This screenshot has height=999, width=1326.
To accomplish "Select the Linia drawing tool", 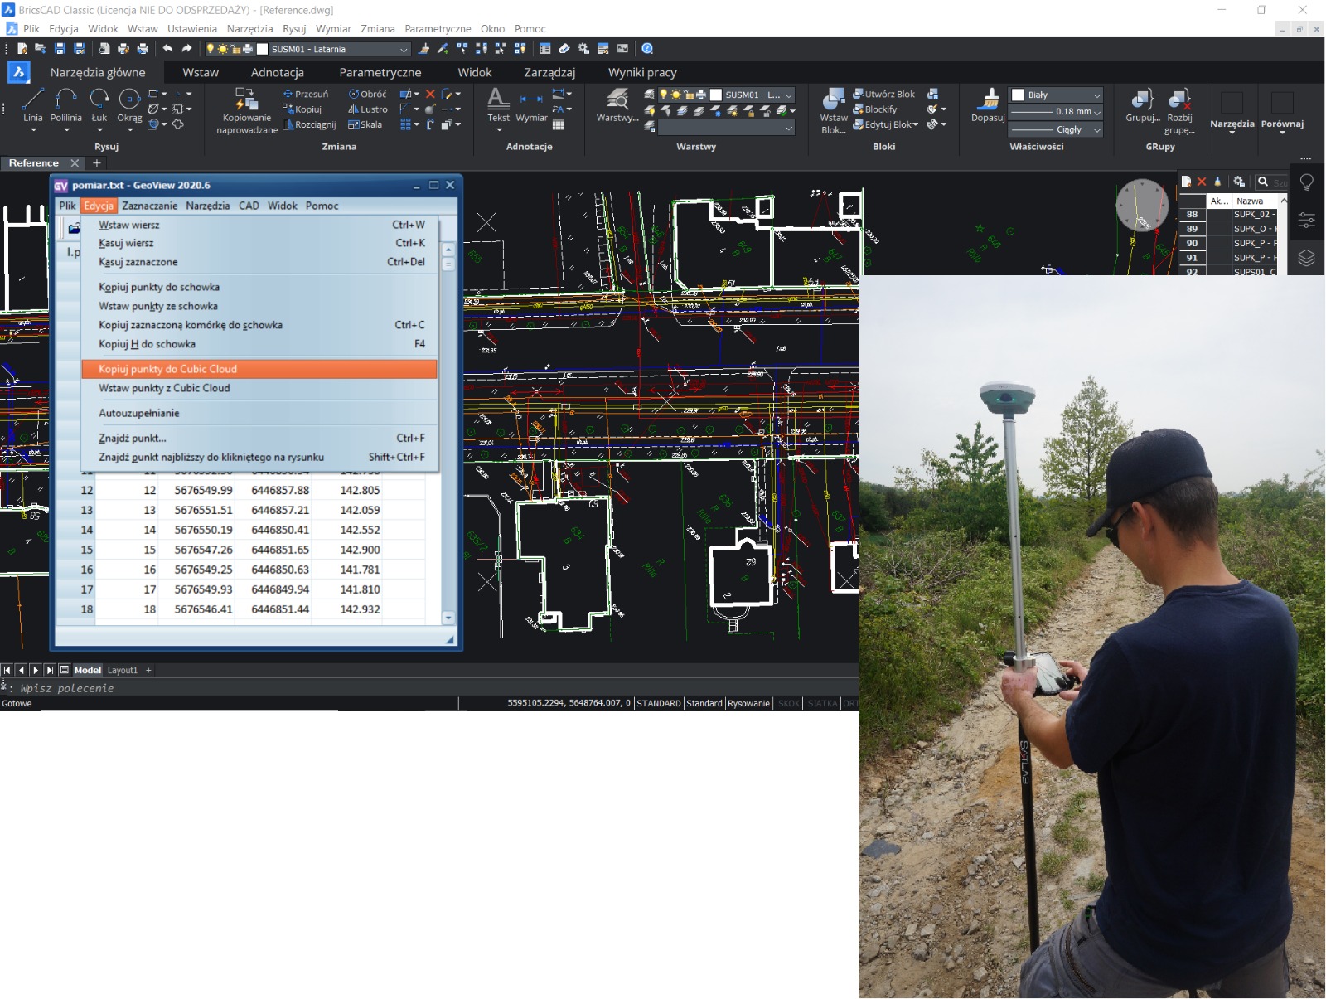I will (x=32, y=105).
